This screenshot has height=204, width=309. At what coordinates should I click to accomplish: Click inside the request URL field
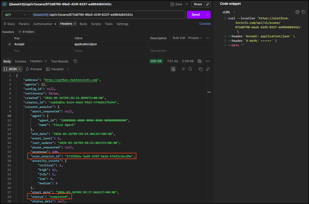pyautogui.click(x=100, y=15)
